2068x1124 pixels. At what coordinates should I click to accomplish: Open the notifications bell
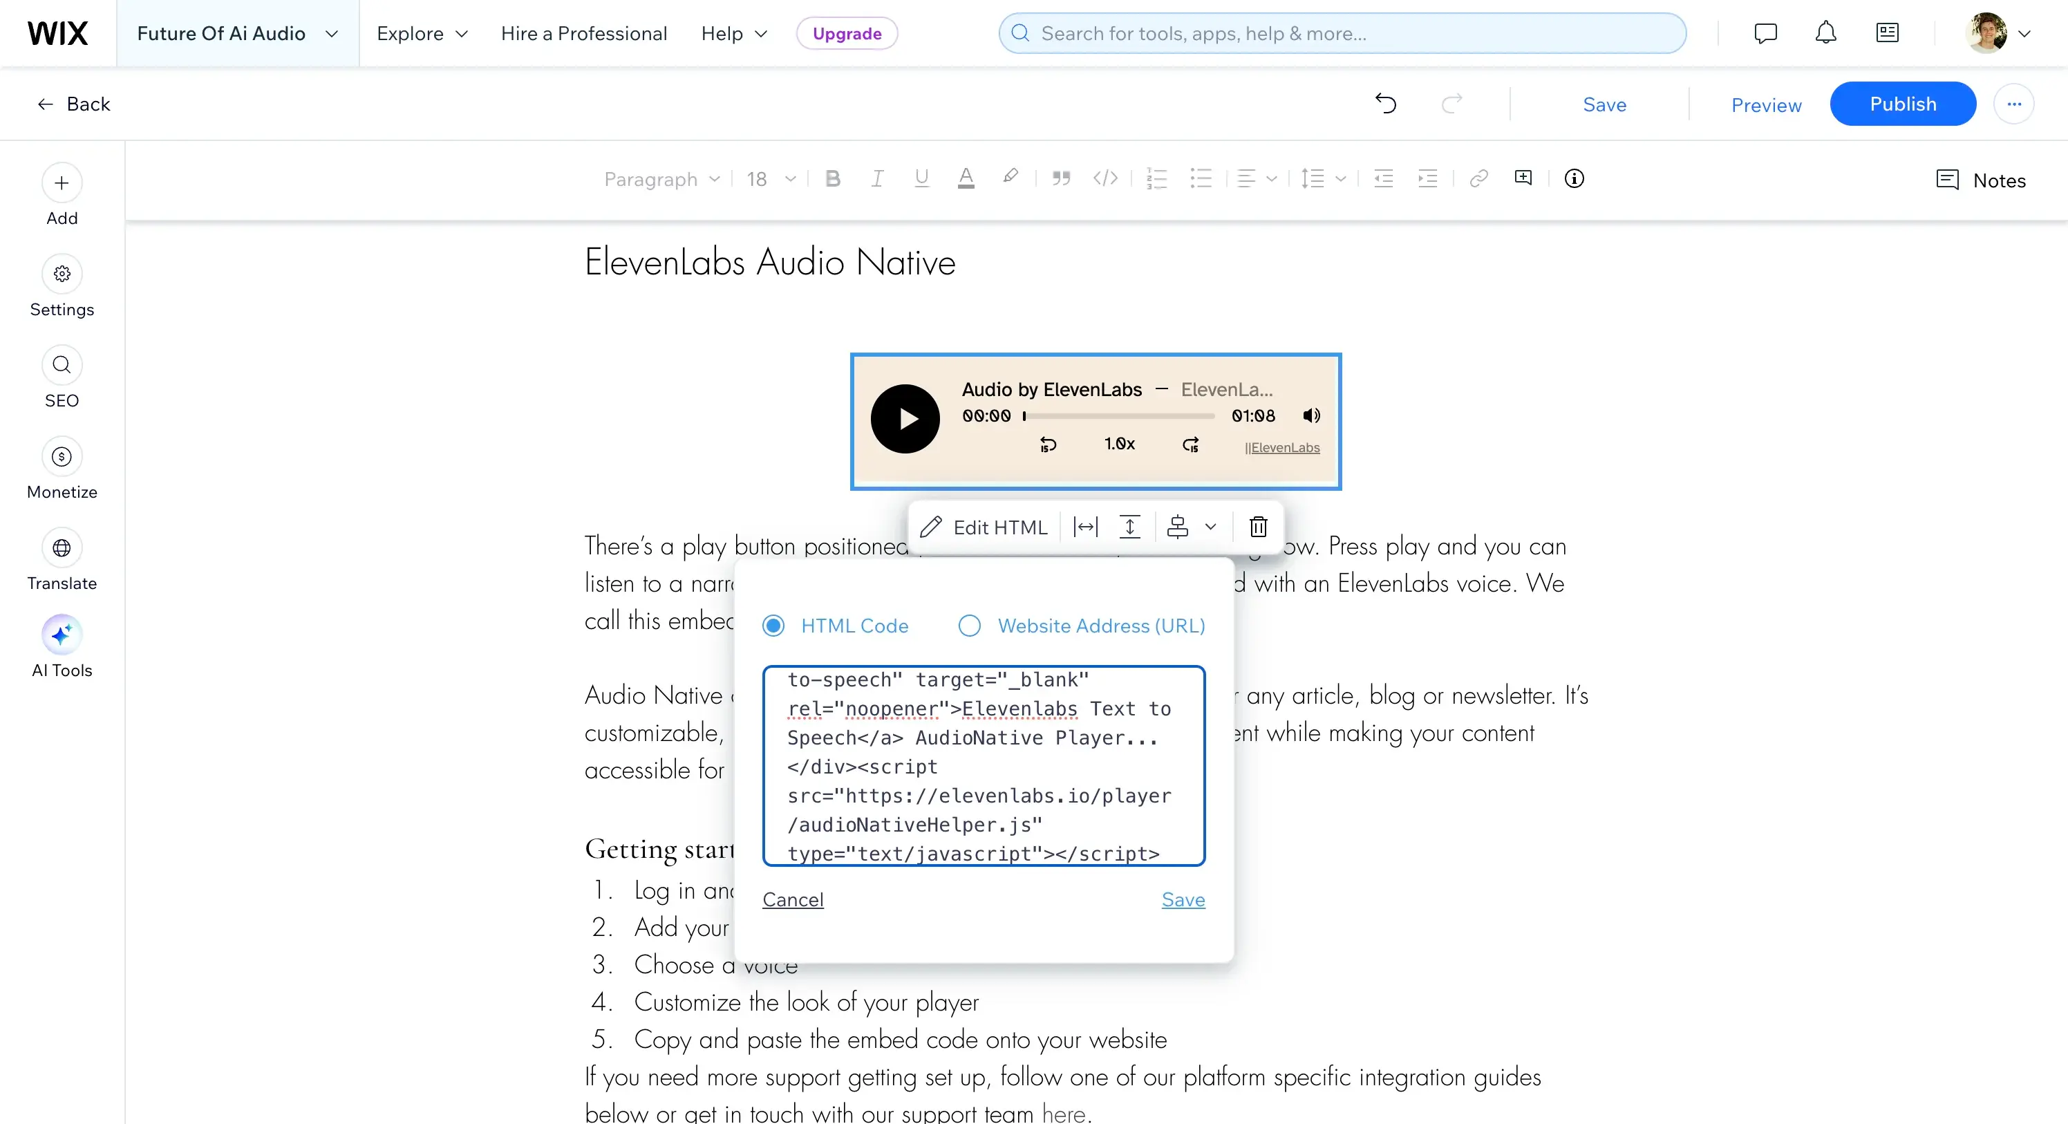(1825, 33)
